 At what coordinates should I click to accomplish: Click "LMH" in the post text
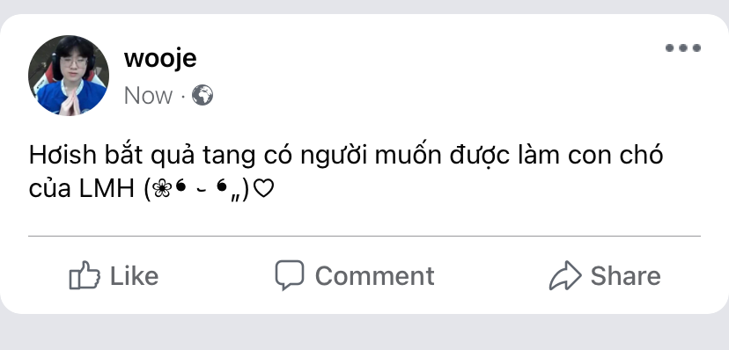(107, 188)
